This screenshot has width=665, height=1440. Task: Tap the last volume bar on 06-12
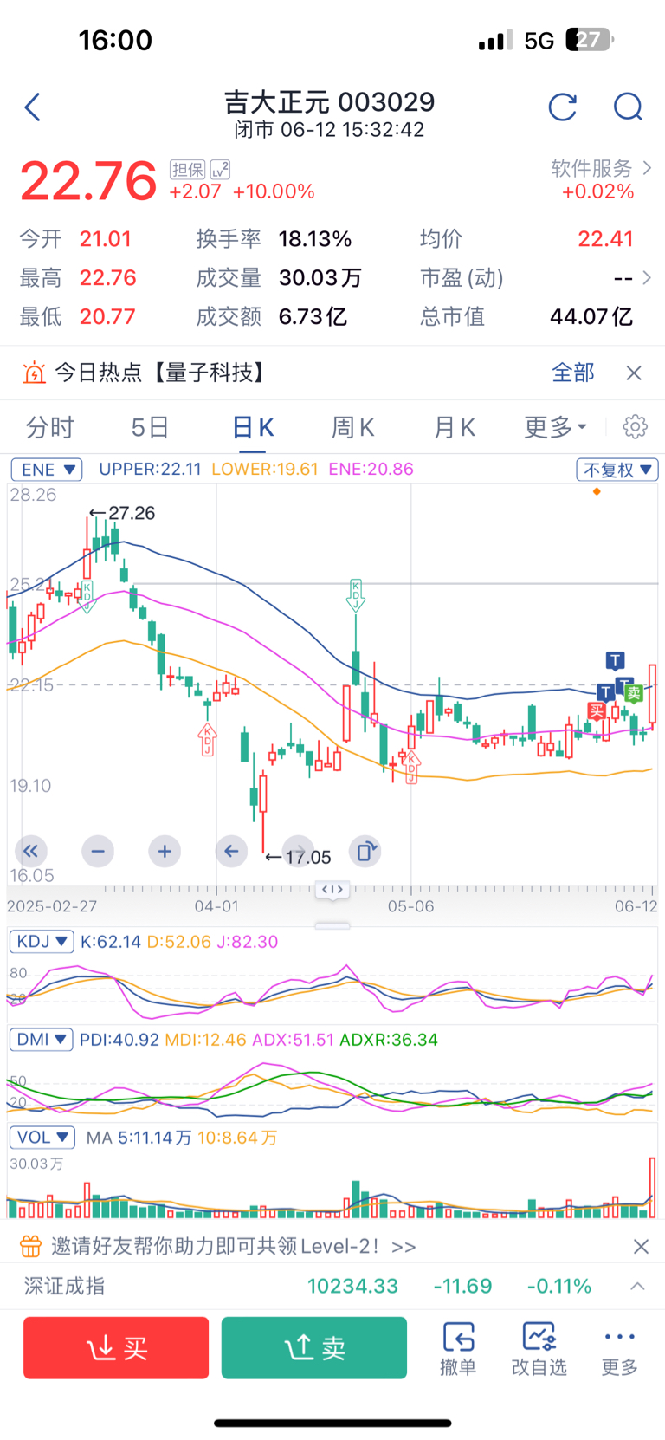click(x=651, y=1187)
